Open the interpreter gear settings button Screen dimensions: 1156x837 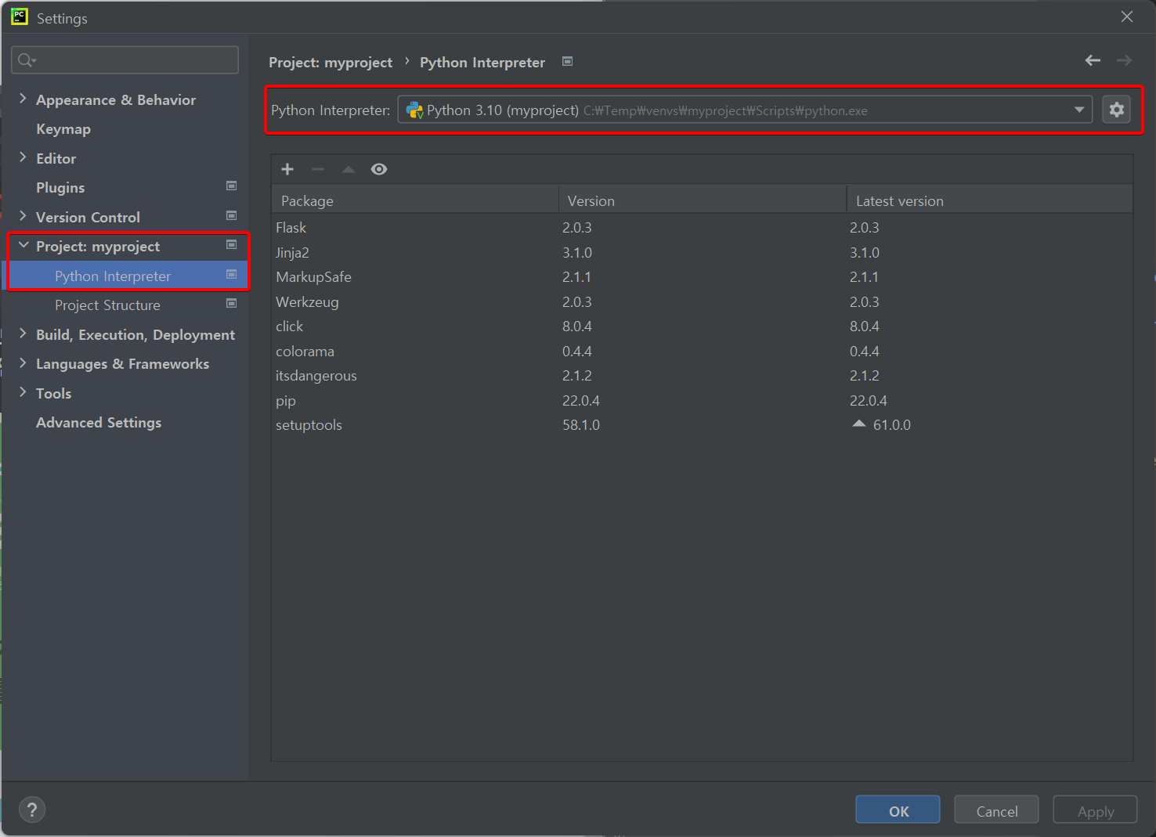point(1117,110)
